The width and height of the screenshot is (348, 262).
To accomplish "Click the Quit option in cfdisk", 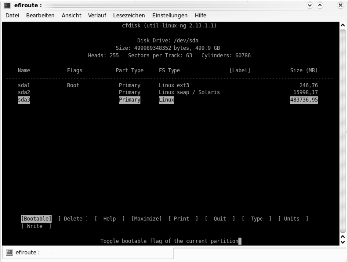I will (219, 219).
